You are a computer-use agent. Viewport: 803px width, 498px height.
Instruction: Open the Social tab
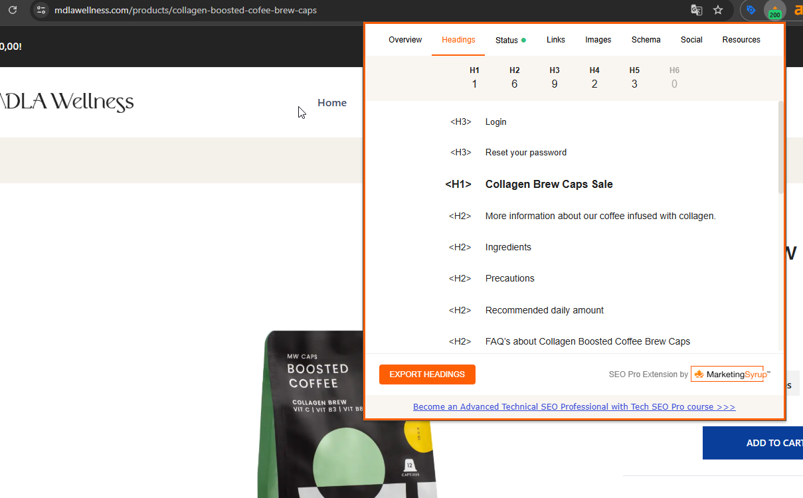[x=691, y=40]
